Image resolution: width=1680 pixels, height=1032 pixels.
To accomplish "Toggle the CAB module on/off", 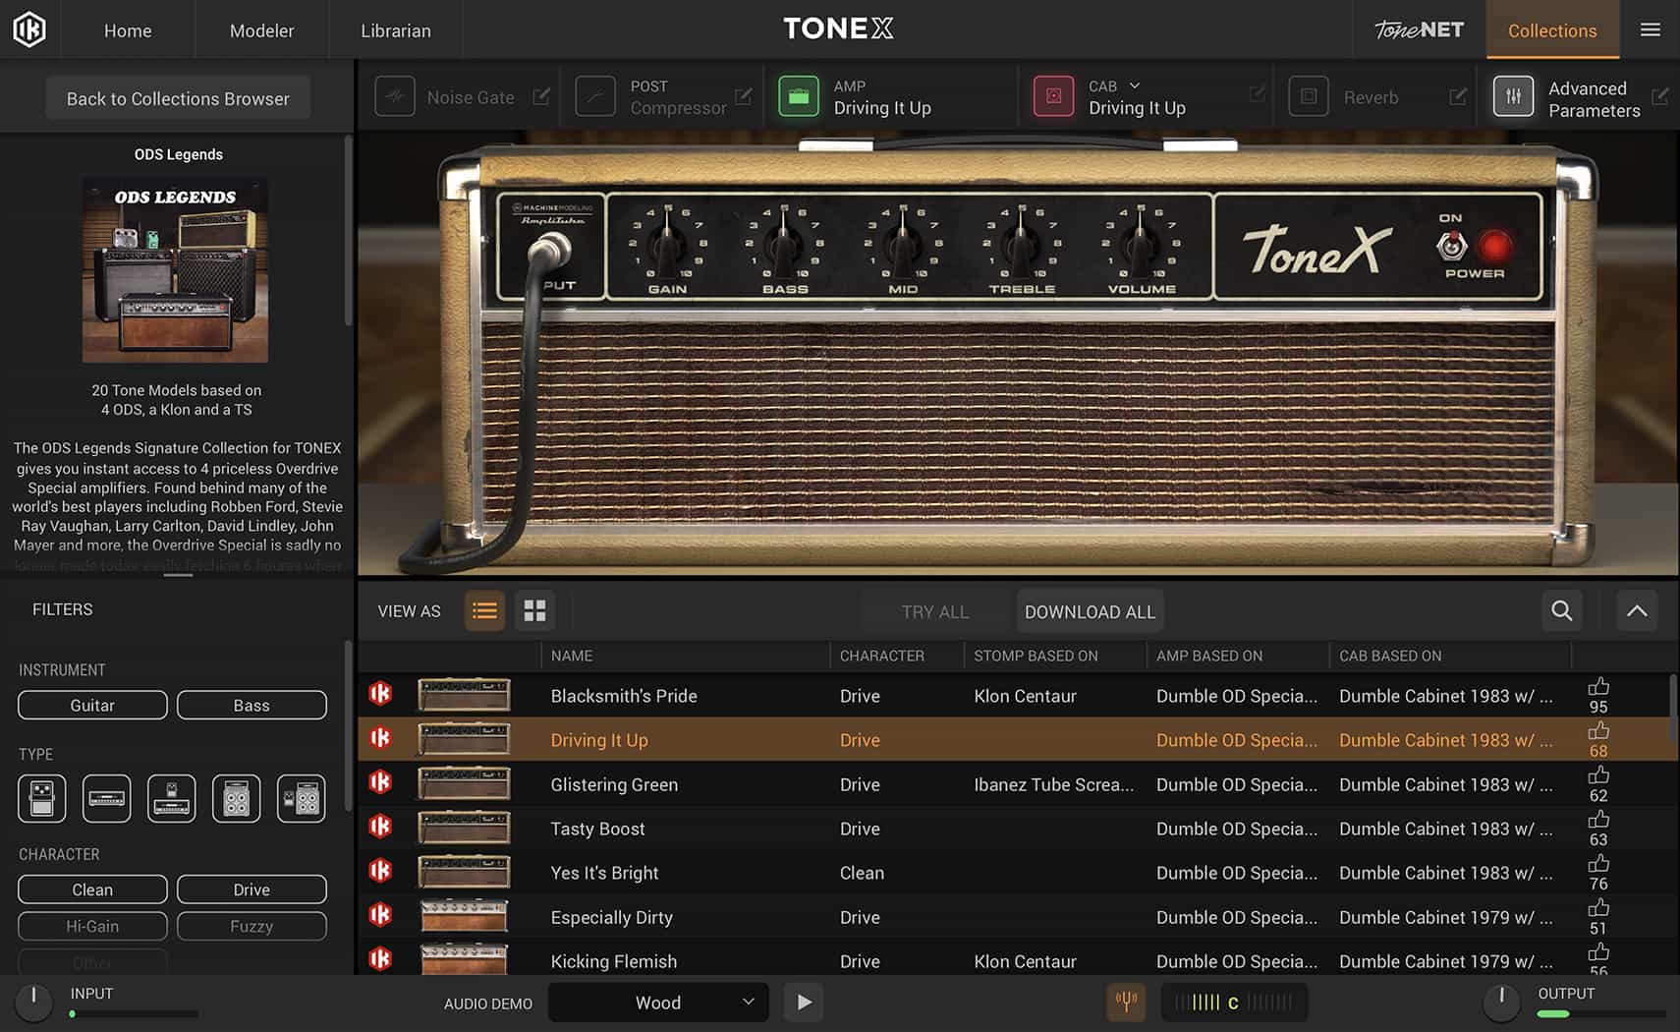I will 1053,97.
